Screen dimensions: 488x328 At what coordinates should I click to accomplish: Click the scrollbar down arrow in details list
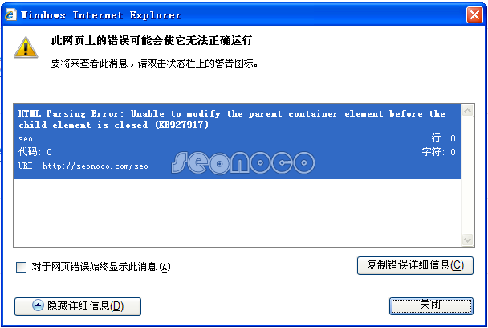tap(467, 240)
